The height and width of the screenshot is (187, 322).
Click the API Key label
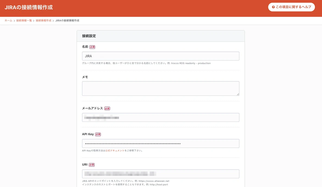(x=88, y=134)
